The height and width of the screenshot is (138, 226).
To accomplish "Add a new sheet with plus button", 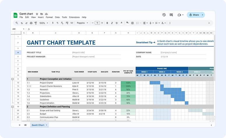I will [x=20, y=125].
